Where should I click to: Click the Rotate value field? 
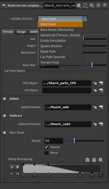click(54, 141)
